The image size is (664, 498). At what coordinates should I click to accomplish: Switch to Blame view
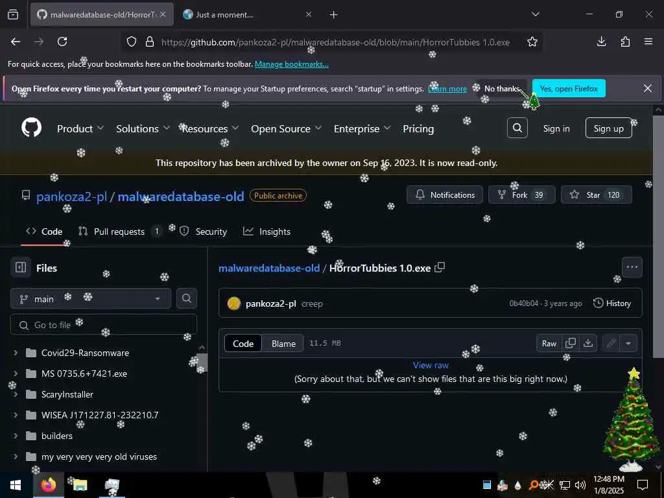283,344
